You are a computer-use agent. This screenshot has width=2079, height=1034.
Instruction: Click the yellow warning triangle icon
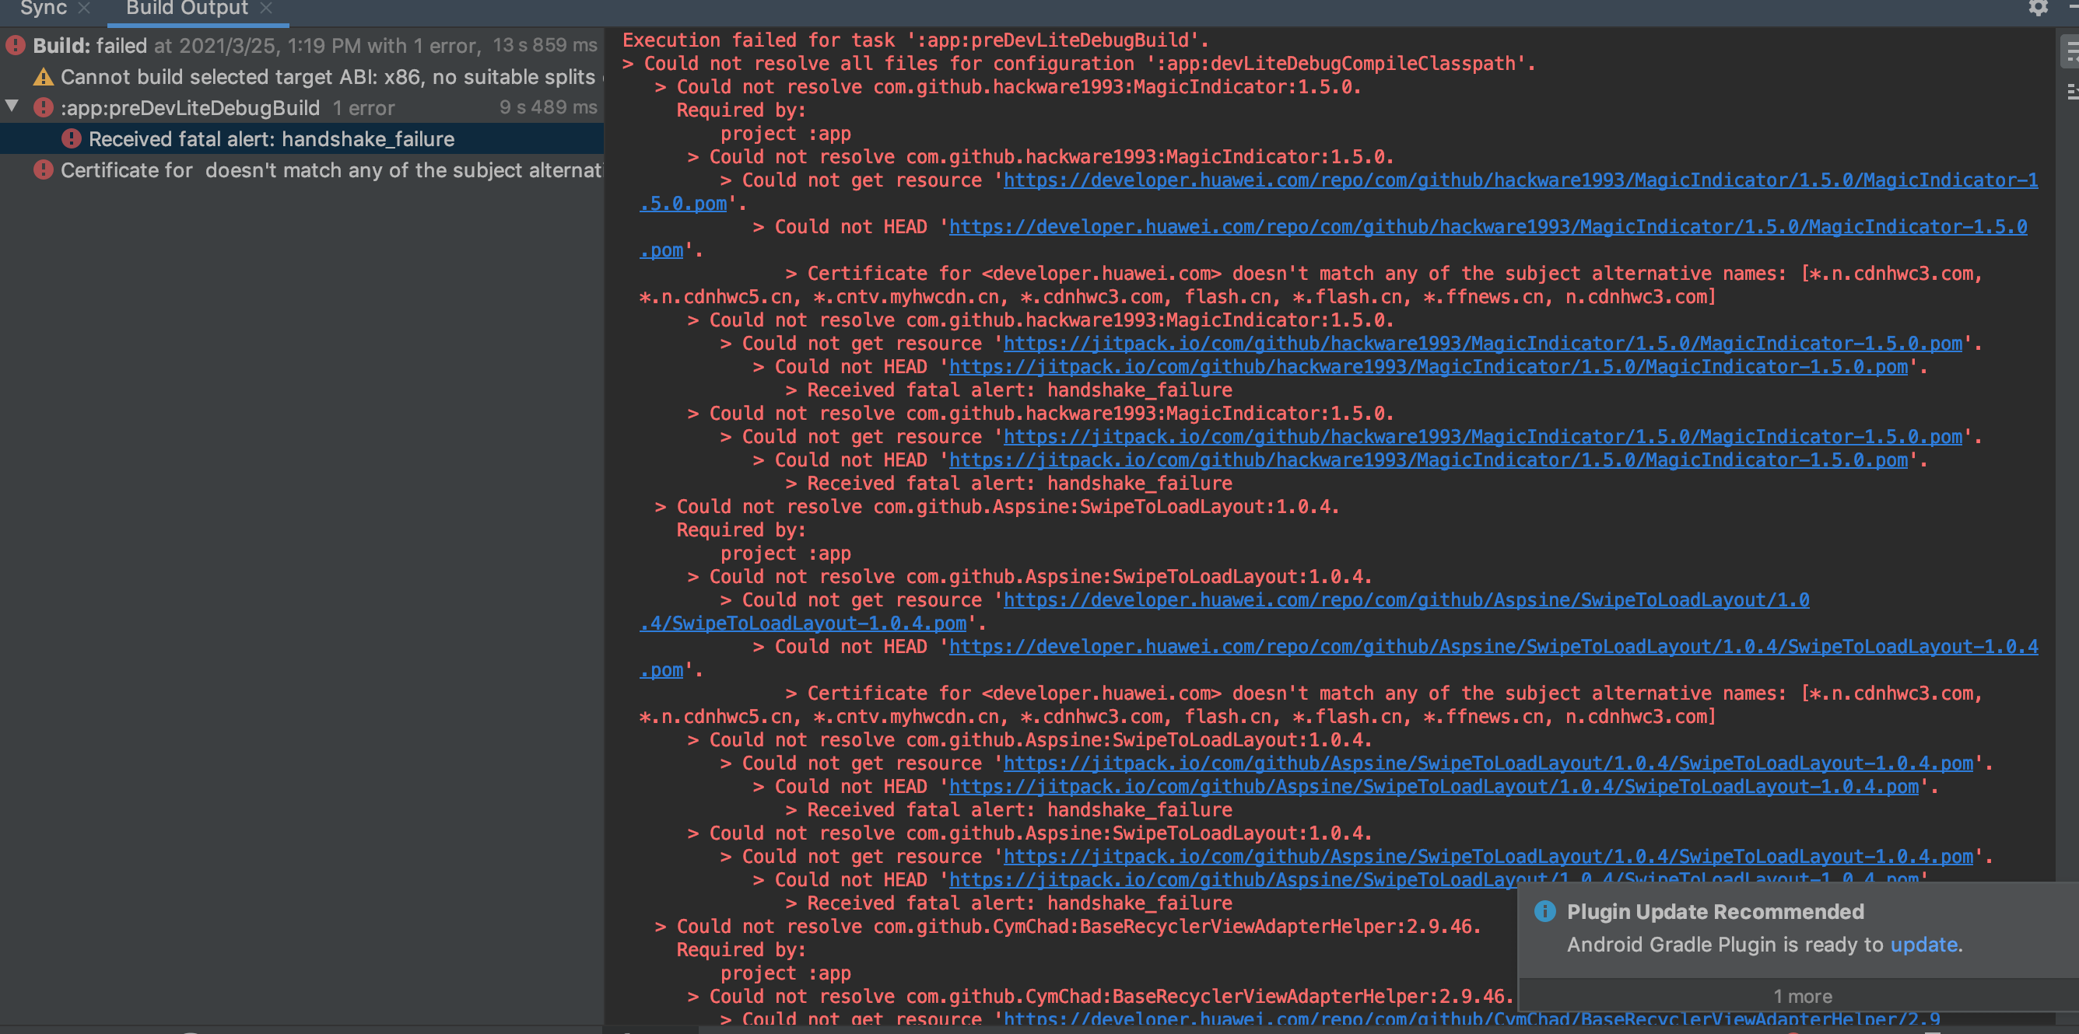[x=43, y=78]
